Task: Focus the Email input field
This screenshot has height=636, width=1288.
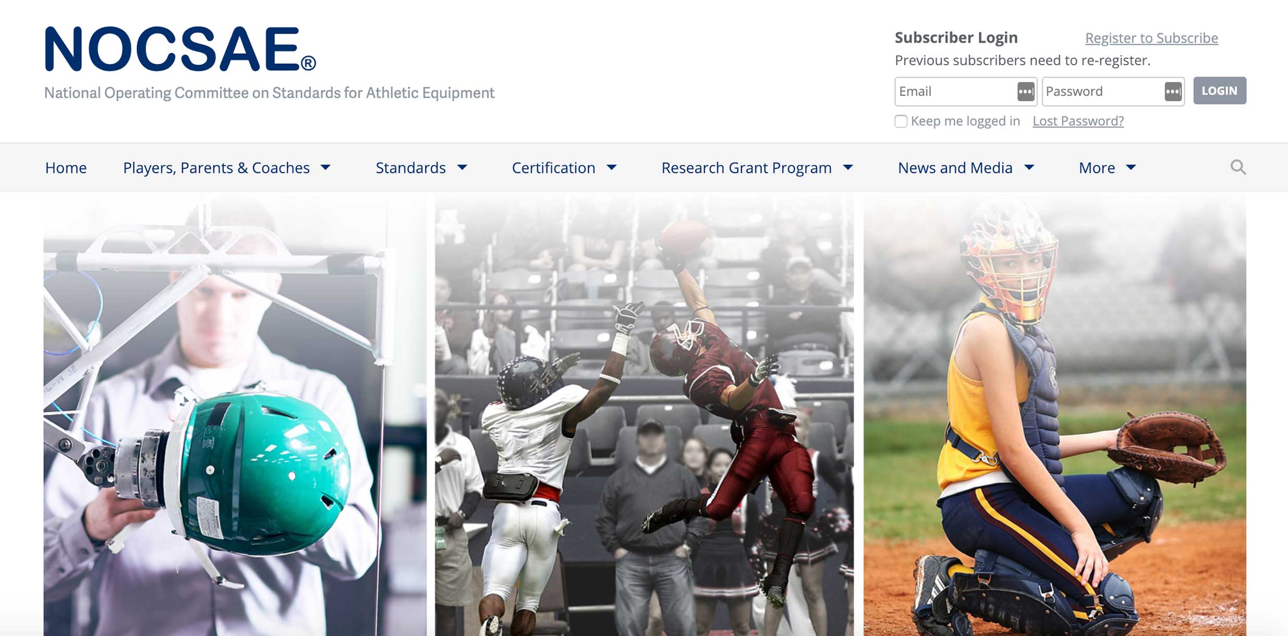Action: click(966, 91)
